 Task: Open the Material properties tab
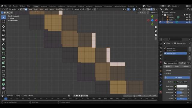[x=161, y=92]
